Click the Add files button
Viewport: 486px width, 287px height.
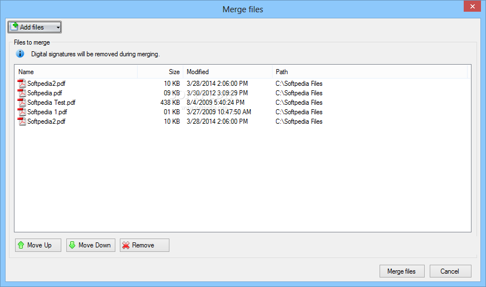(x=35, y=27)
